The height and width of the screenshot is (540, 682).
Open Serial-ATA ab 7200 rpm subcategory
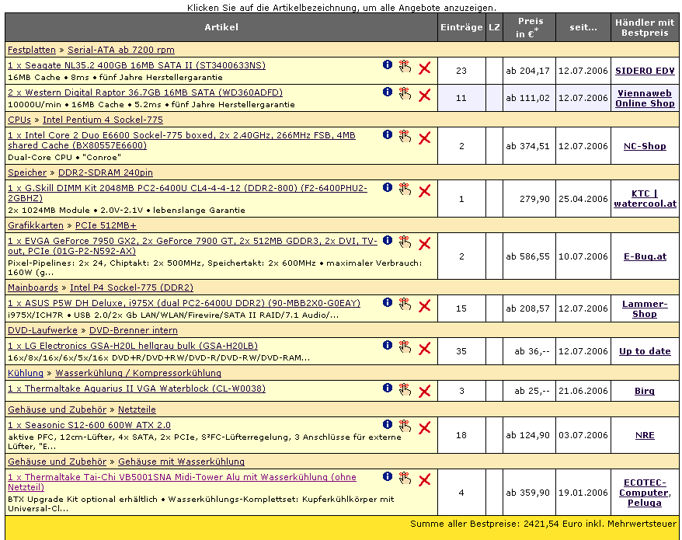click(121, 50)
